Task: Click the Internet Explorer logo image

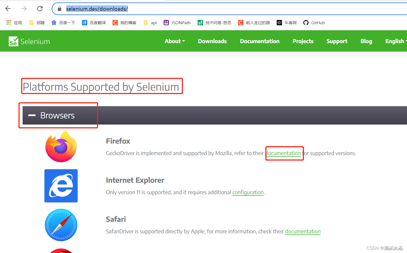Action: 61,186
